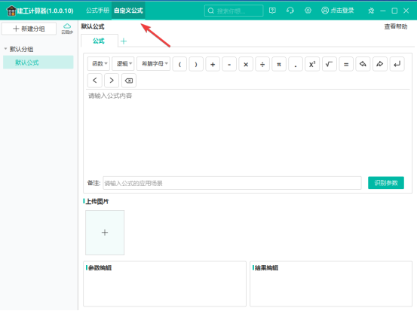Open the customer service headset icon
The width and height of the screenshot is (417, 311).
[x=290, y=11]
